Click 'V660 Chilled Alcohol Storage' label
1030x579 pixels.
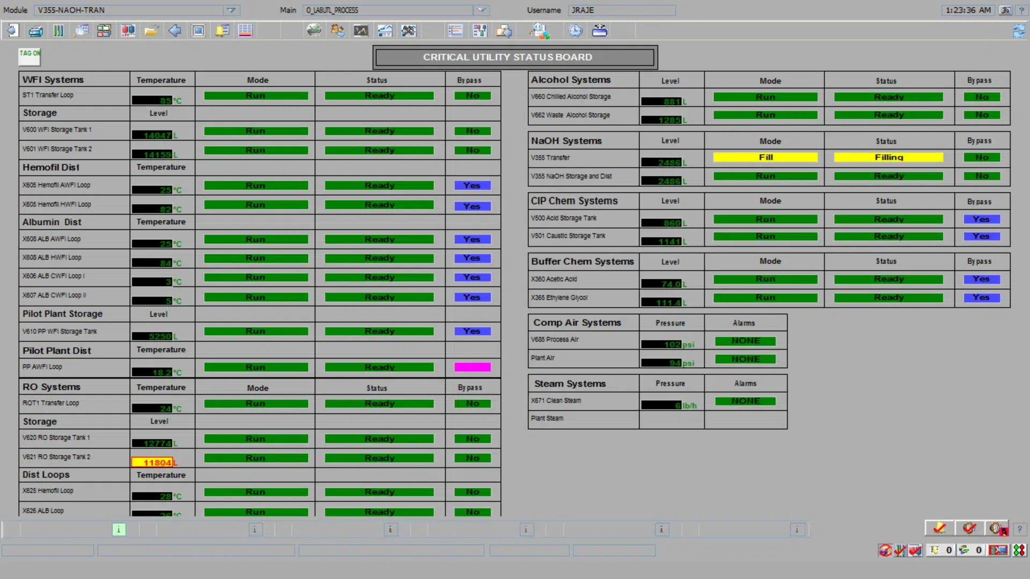pyautogui.click(x=571, y=96)
